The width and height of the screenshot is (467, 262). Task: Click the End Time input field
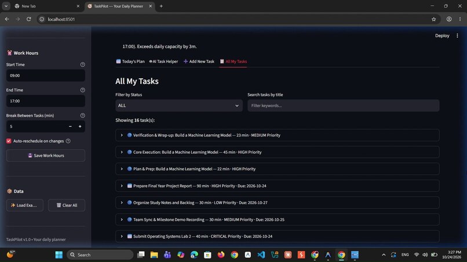tap(46, 101)
